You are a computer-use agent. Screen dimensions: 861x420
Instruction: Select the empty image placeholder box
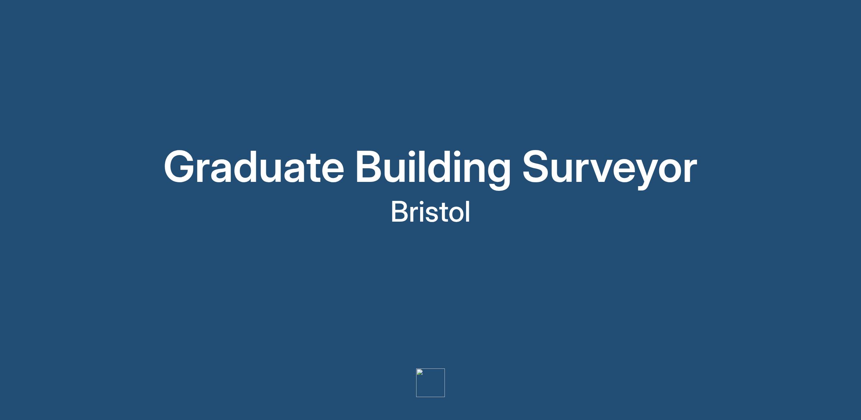pos(430,383)
